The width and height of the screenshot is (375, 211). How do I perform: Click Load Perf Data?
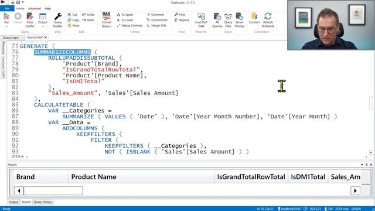[201, 20]
